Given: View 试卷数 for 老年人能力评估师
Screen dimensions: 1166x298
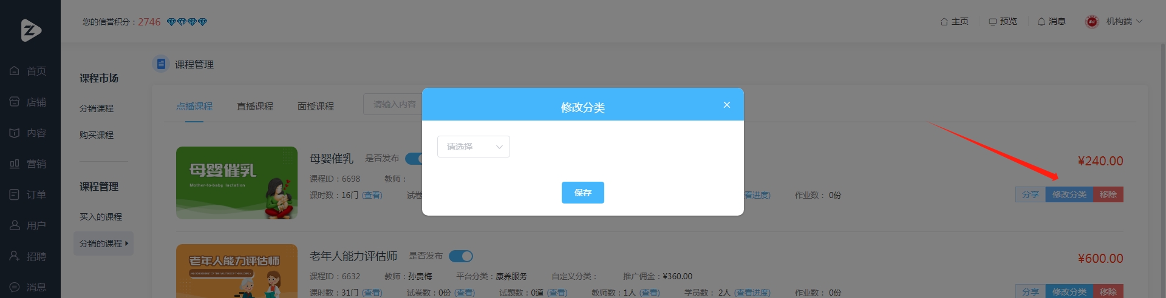Looking at the screenshot, I should pos(465,293).
